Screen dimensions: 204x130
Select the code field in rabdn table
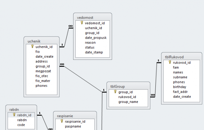pyautogui.click(x=21, y=125)
